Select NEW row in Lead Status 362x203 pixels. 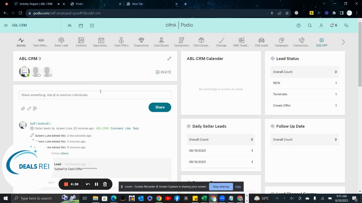[305, 83]
